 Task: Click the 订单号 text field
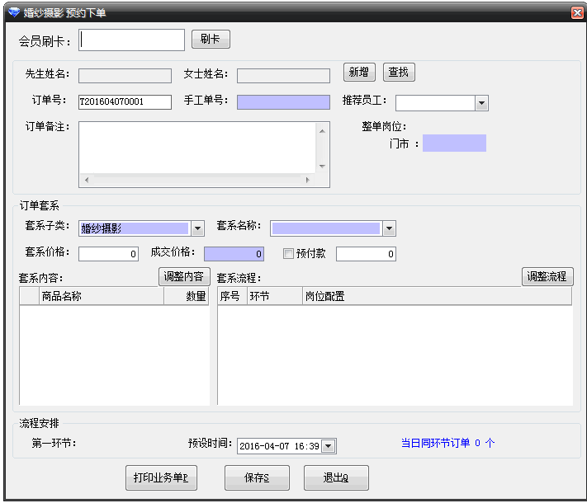tap(125, 102)
